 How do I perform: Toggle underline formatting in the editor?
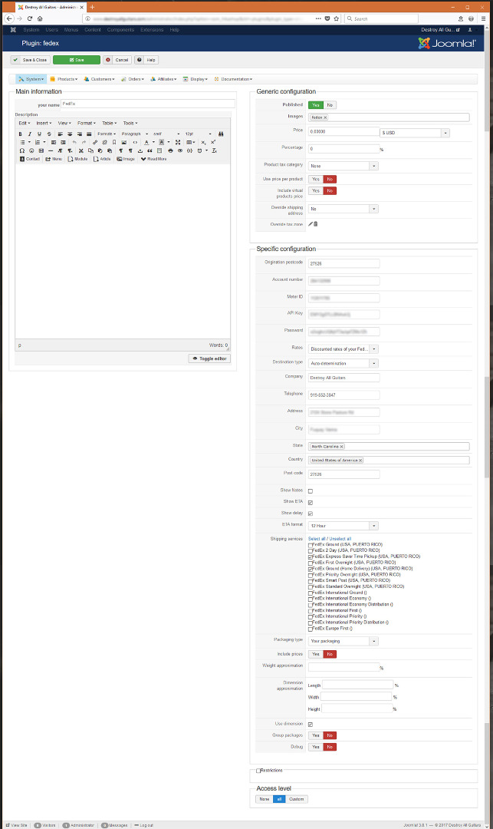coord(39,134)
